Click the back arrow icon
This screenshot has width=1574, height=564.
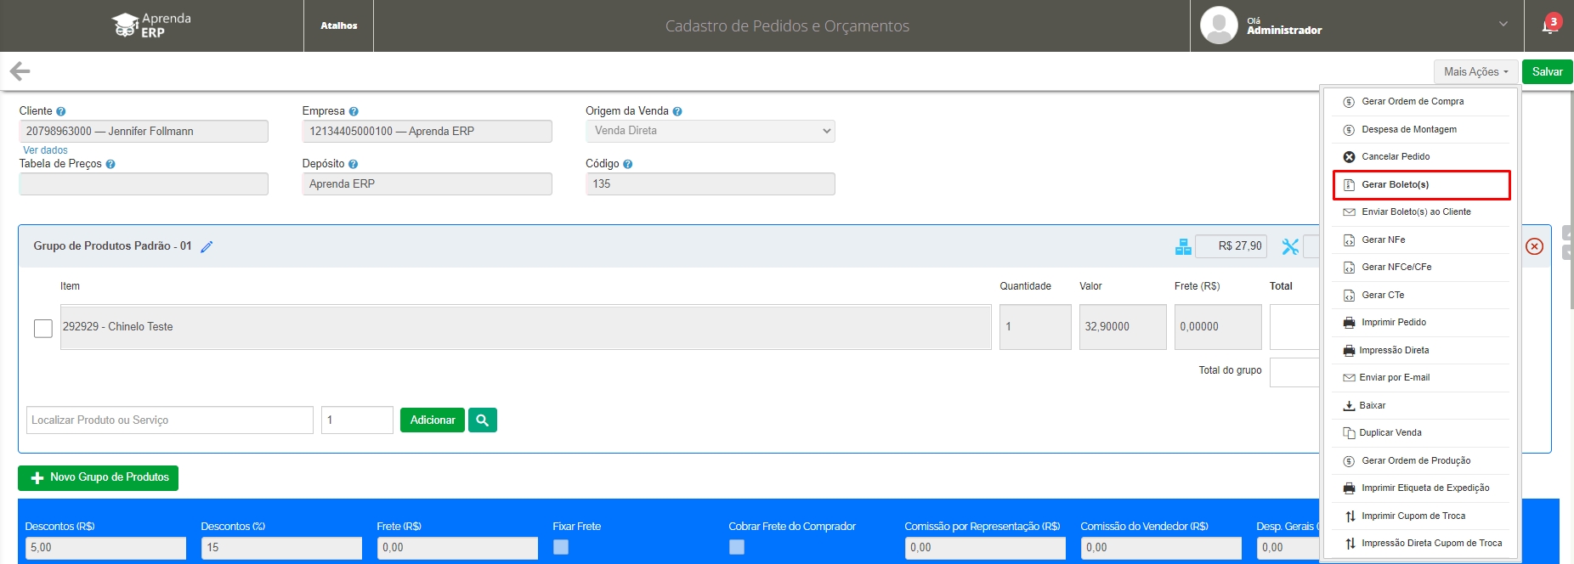[x=20, y=71]
